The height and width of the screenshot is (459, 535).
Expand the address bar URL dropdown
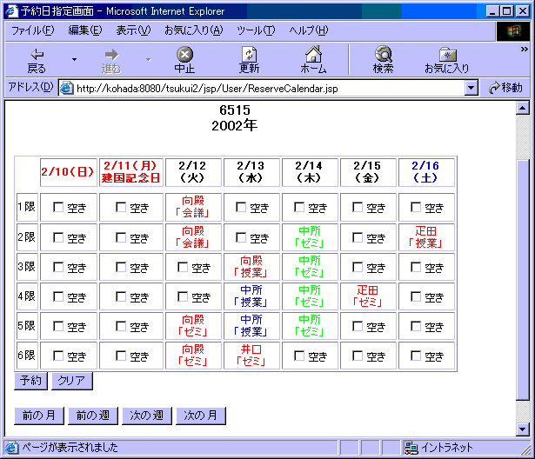coord(471,88)
